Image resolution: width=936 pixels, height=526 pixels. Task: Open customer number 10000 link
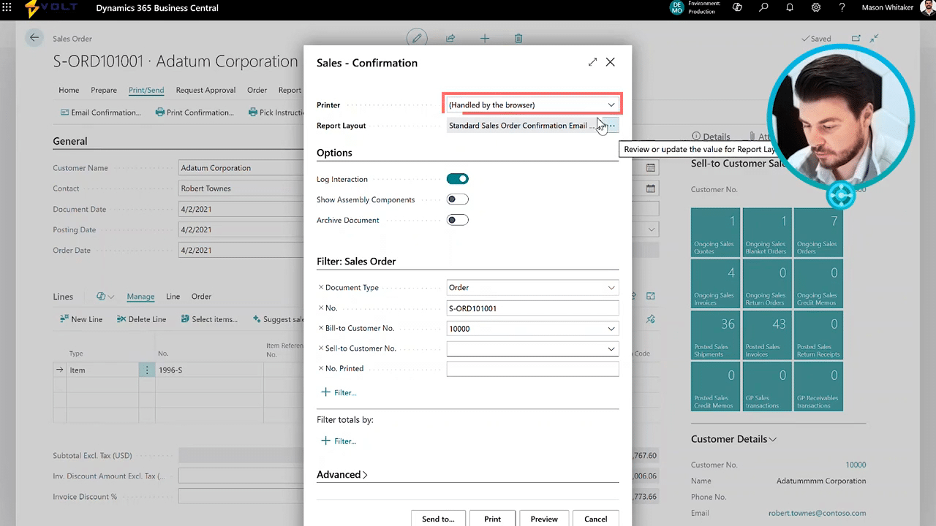tap(856, 465)
